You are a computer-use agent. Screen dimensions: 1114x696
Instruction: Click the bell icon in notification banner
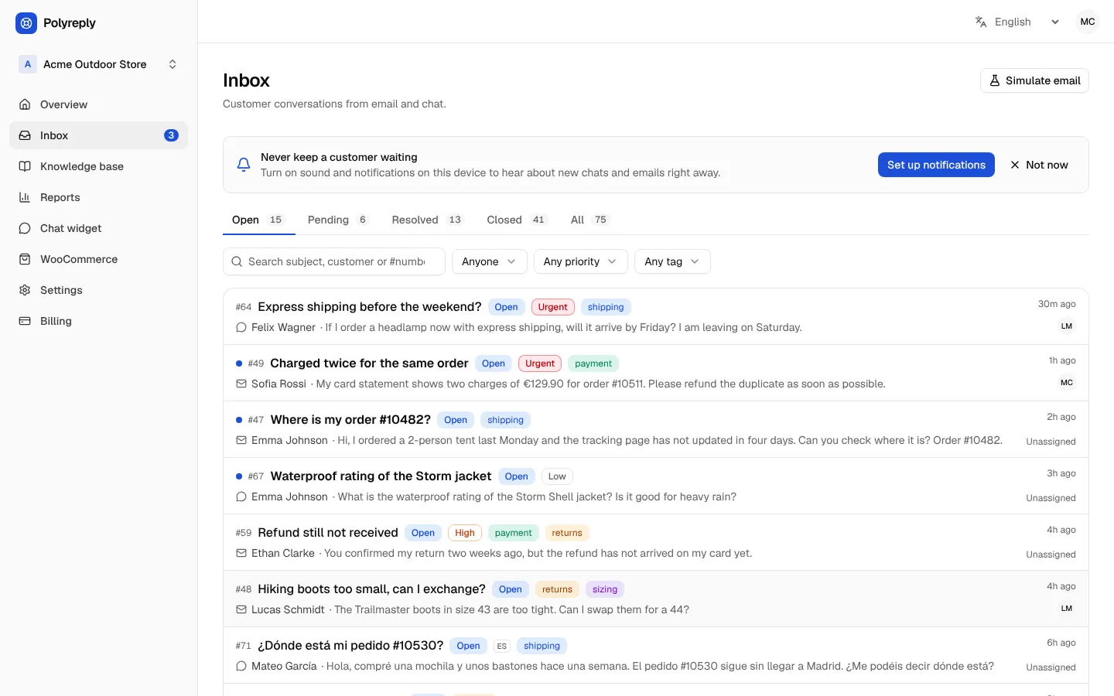(244, 165)
